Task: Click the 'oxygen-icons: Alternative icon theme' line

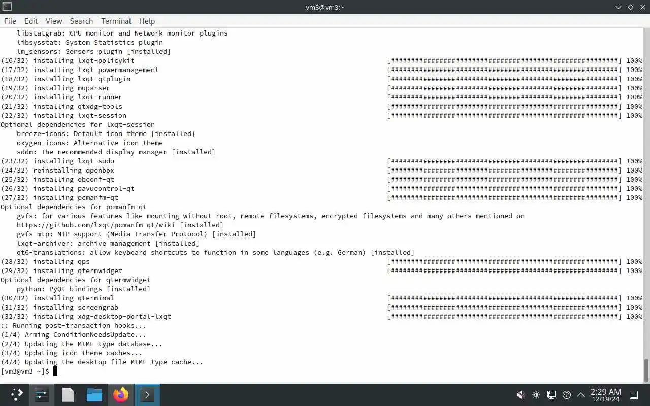Action: (x=90, y=143)
